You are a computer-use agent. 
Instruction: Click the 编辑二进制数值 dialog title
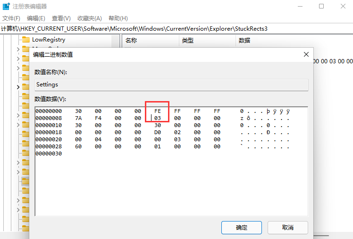tap(53, 54)
